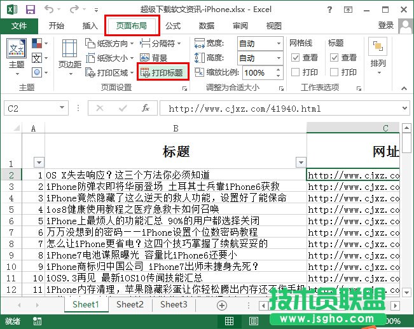Image resolution: width=414 pixels, height=329 pixels.
Task: Click the Sign in (登录) link
Action: click(386, 25)
